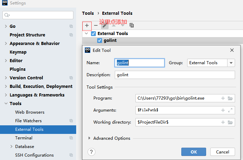Collapse the External Tools group tree
243x160 pixels.
[x=87, y=33]
